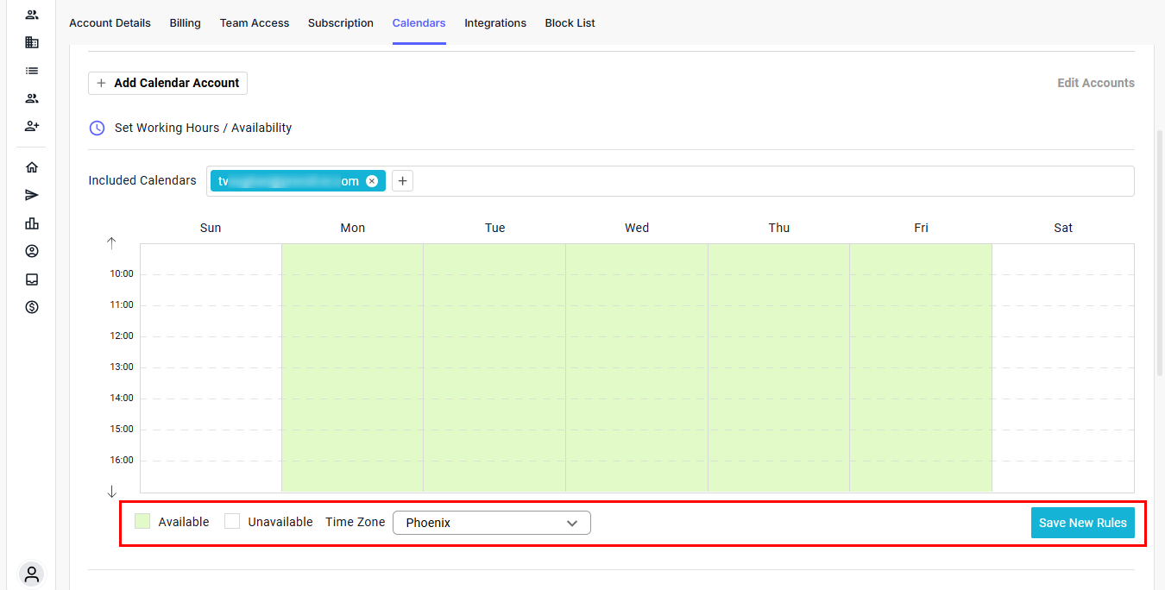Open user avatar at sidebar bottom

[x=32, y=574]
